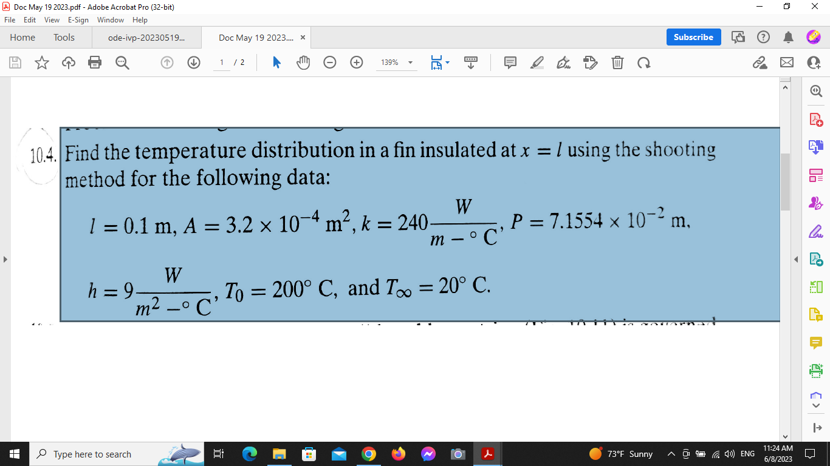
Task: Open the help question mark menu
Action: point(763,38)
